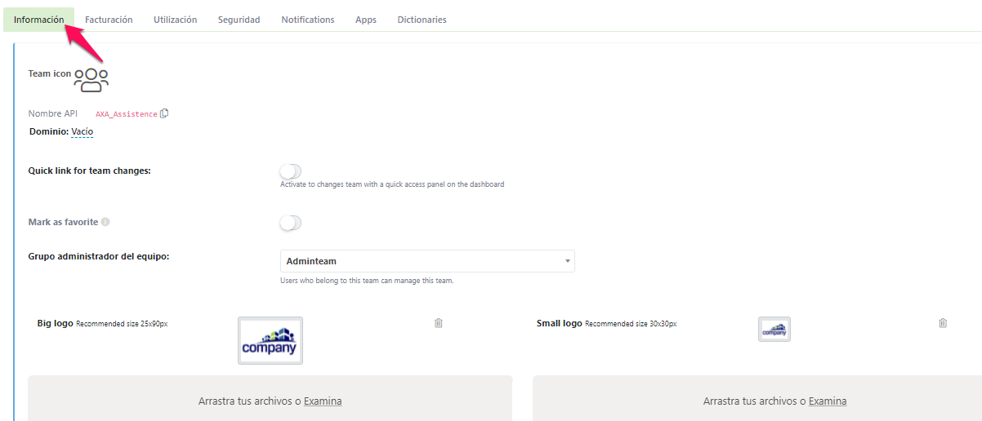This screenshot has height=421, width=982.
Task: Toggle Mark as favorite switch
Action: (290, 223)
